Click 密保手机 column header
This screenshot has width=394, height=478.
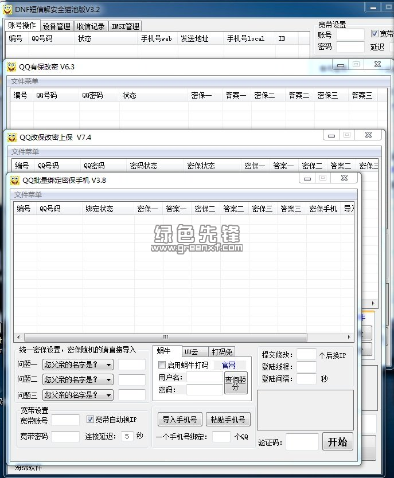pos(323,209)
